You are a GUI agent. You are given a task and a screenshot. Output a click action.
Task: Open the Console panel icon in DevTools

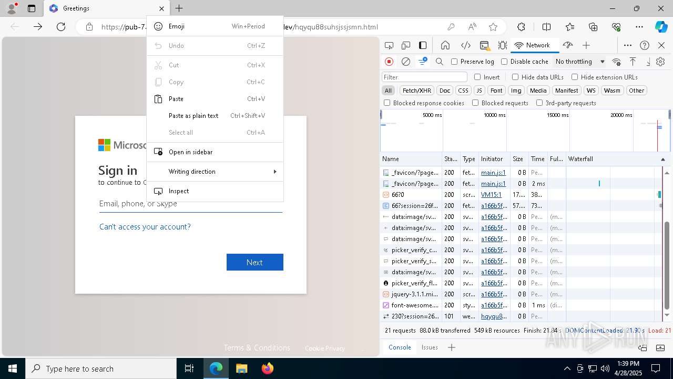(x=484, y=45)
